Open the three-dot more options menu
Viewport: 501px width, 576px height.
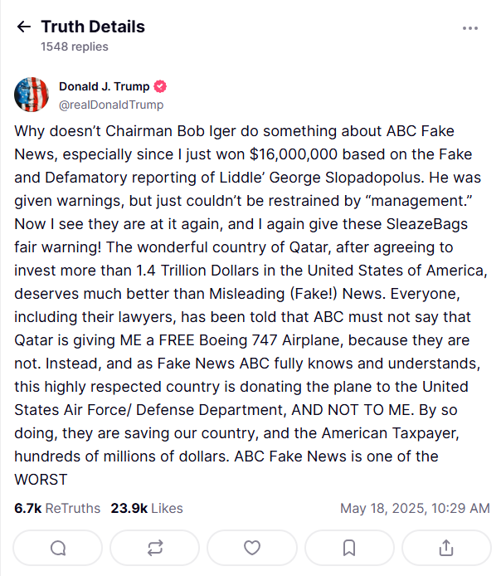point(469,28)
